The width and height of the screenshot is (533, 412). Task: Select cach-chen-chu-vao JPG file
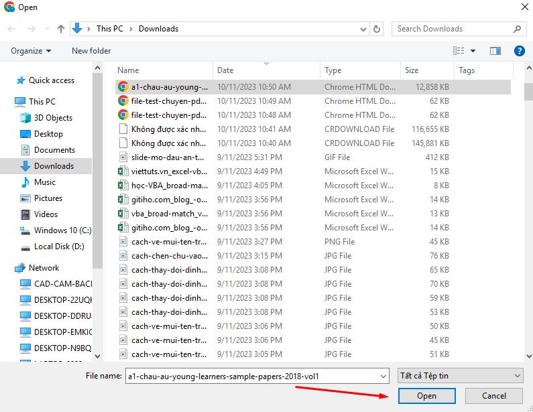pyautogui.click(x=312, y=256)
